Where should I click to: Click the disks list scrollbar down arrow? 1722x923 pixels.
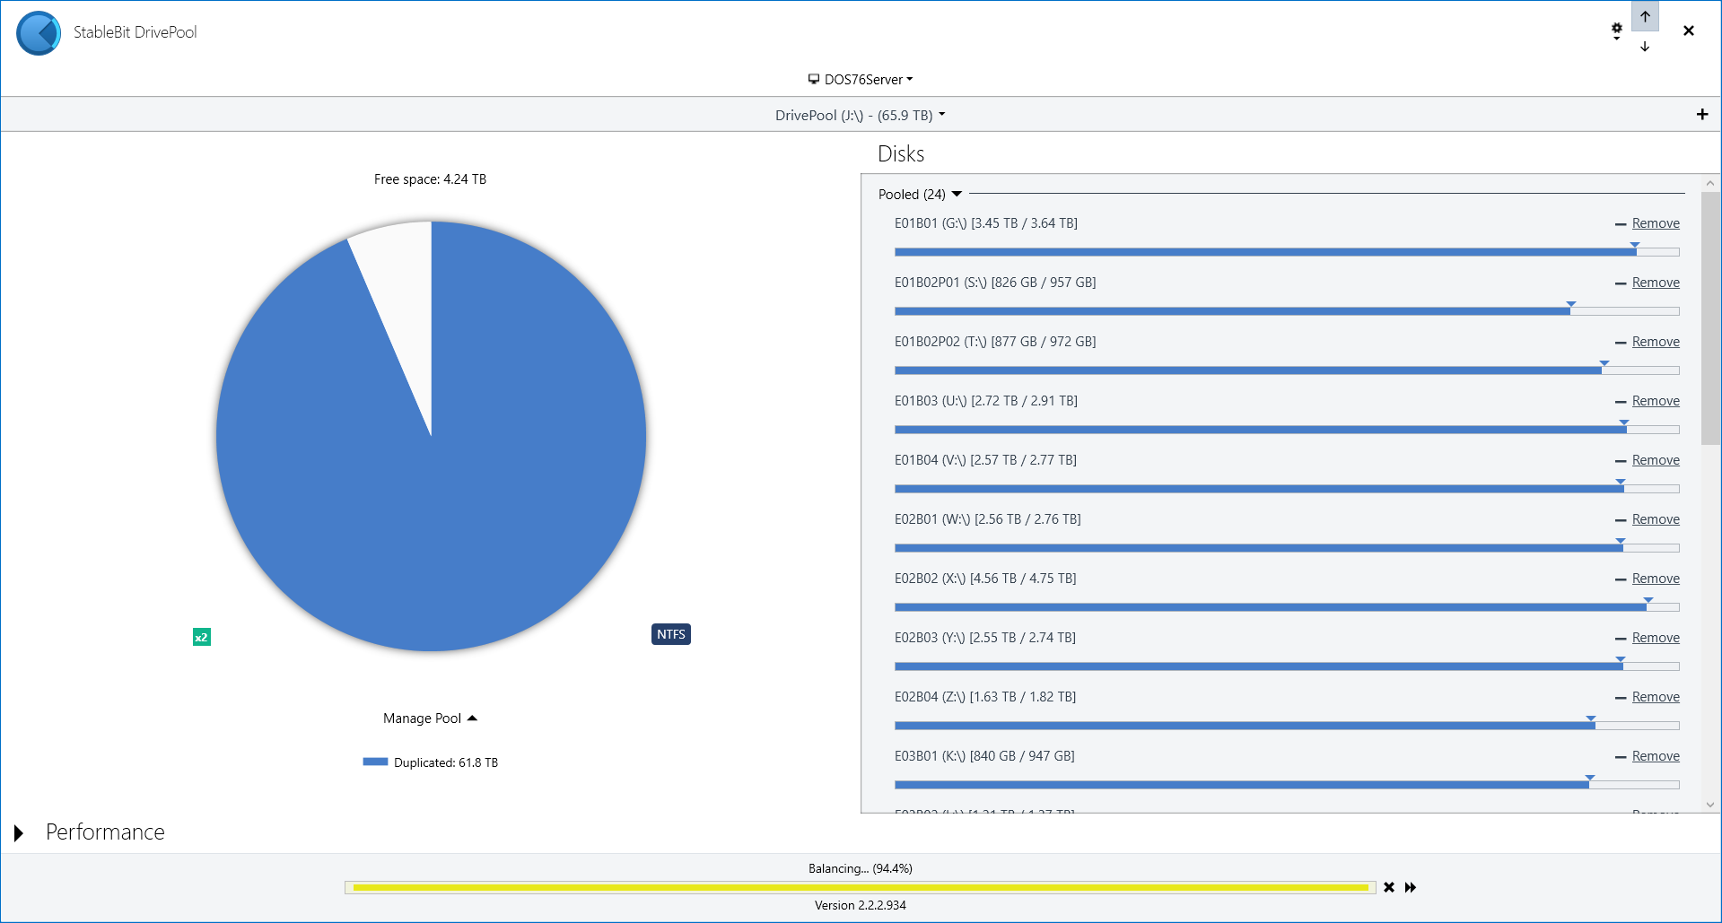click(1710, 805)
